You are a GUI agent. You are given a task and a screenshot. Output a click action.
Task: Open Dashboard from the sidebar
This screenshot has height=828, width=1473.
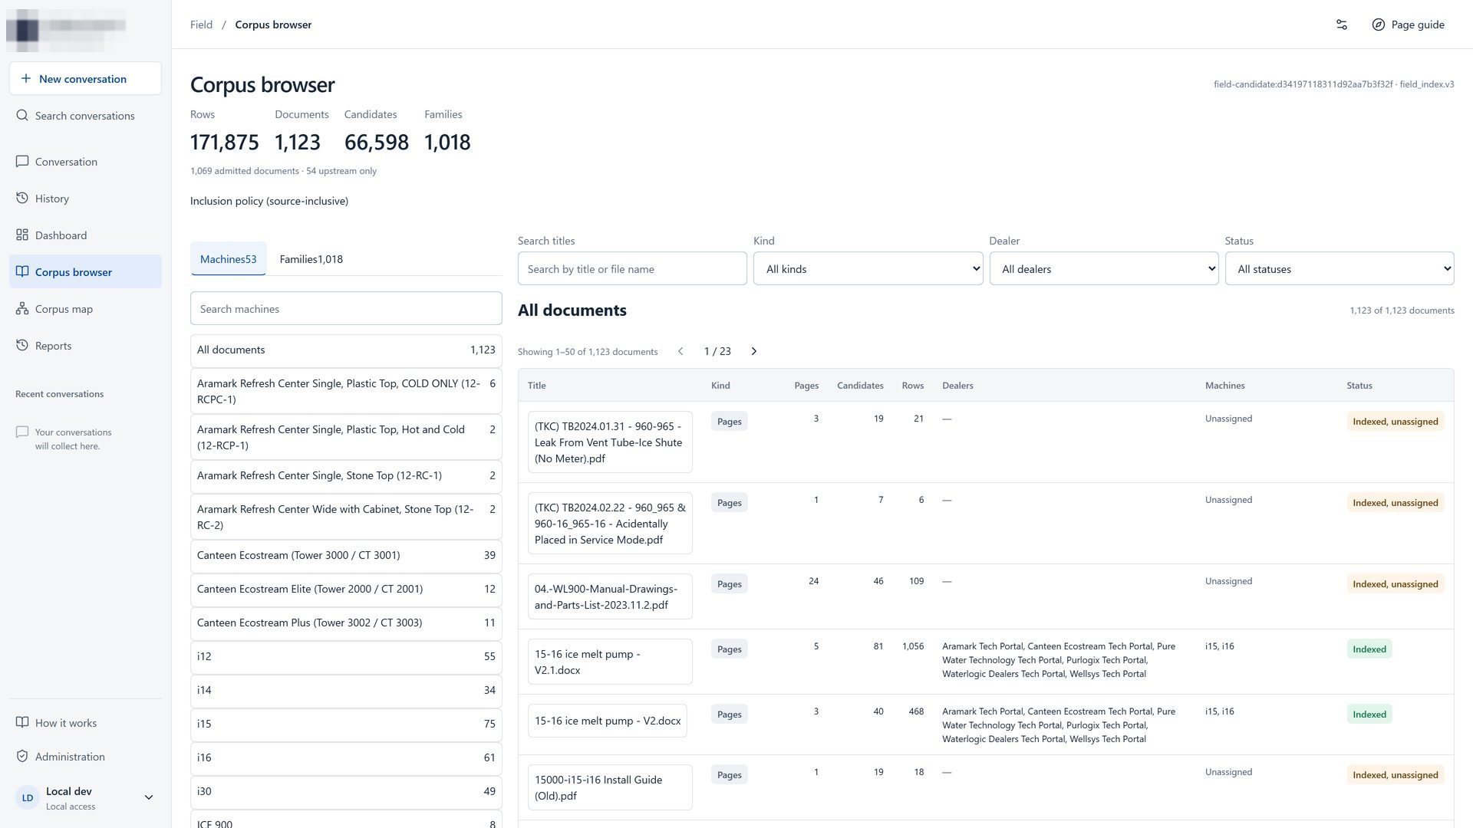[85, 235]
